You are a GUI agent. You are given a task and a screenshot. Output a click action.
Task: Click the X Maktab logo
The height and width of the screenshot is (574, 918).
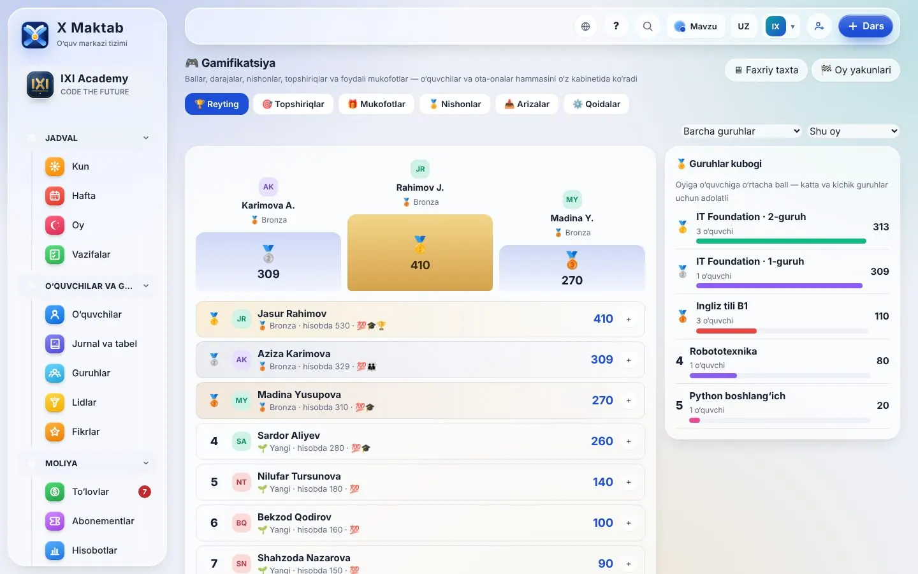click(x=35, y=35)
